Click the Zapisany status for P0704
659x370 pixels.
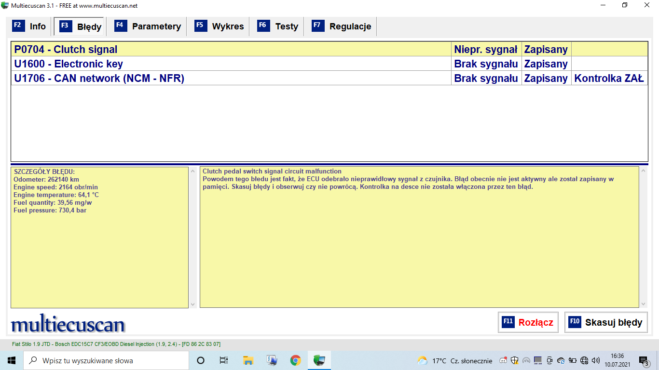[546, 49]
